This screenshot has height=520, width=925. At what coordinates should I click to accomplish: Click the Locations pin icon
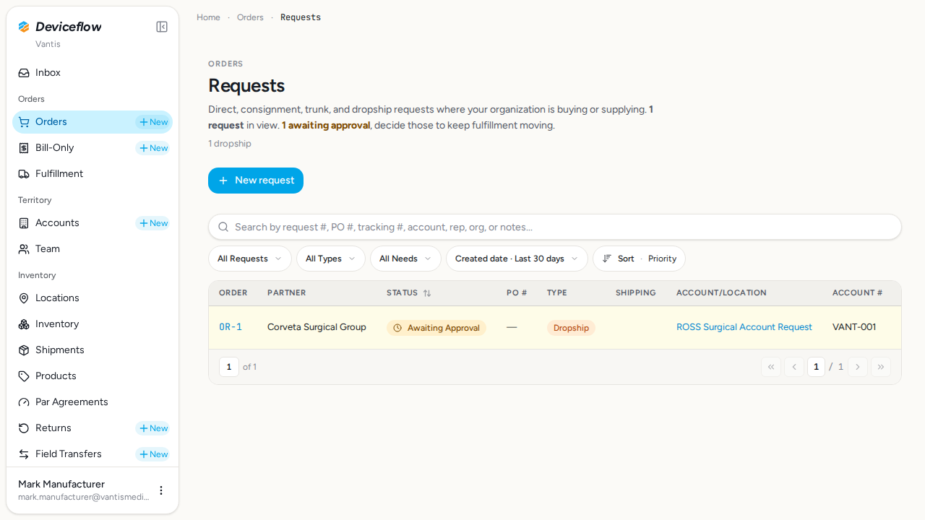24,298
